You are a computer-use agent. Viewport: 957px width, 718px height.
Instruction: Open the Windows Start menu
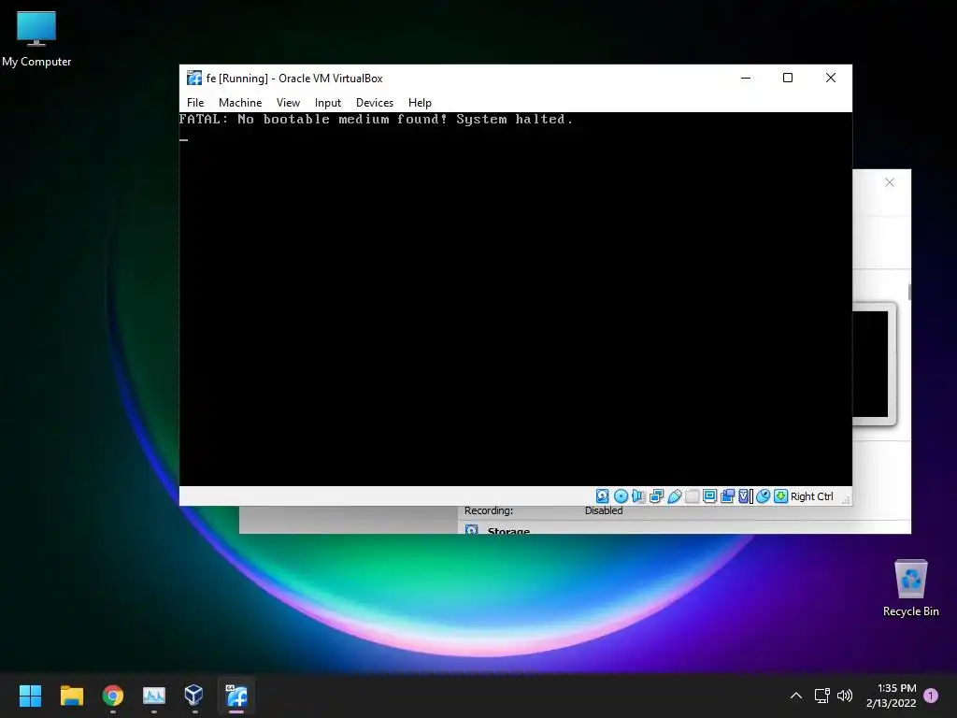30,696
